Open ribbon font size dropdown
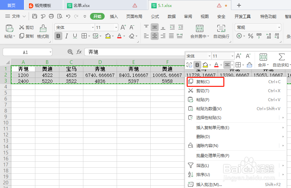The image size is (291, 188). coord(116,27)
